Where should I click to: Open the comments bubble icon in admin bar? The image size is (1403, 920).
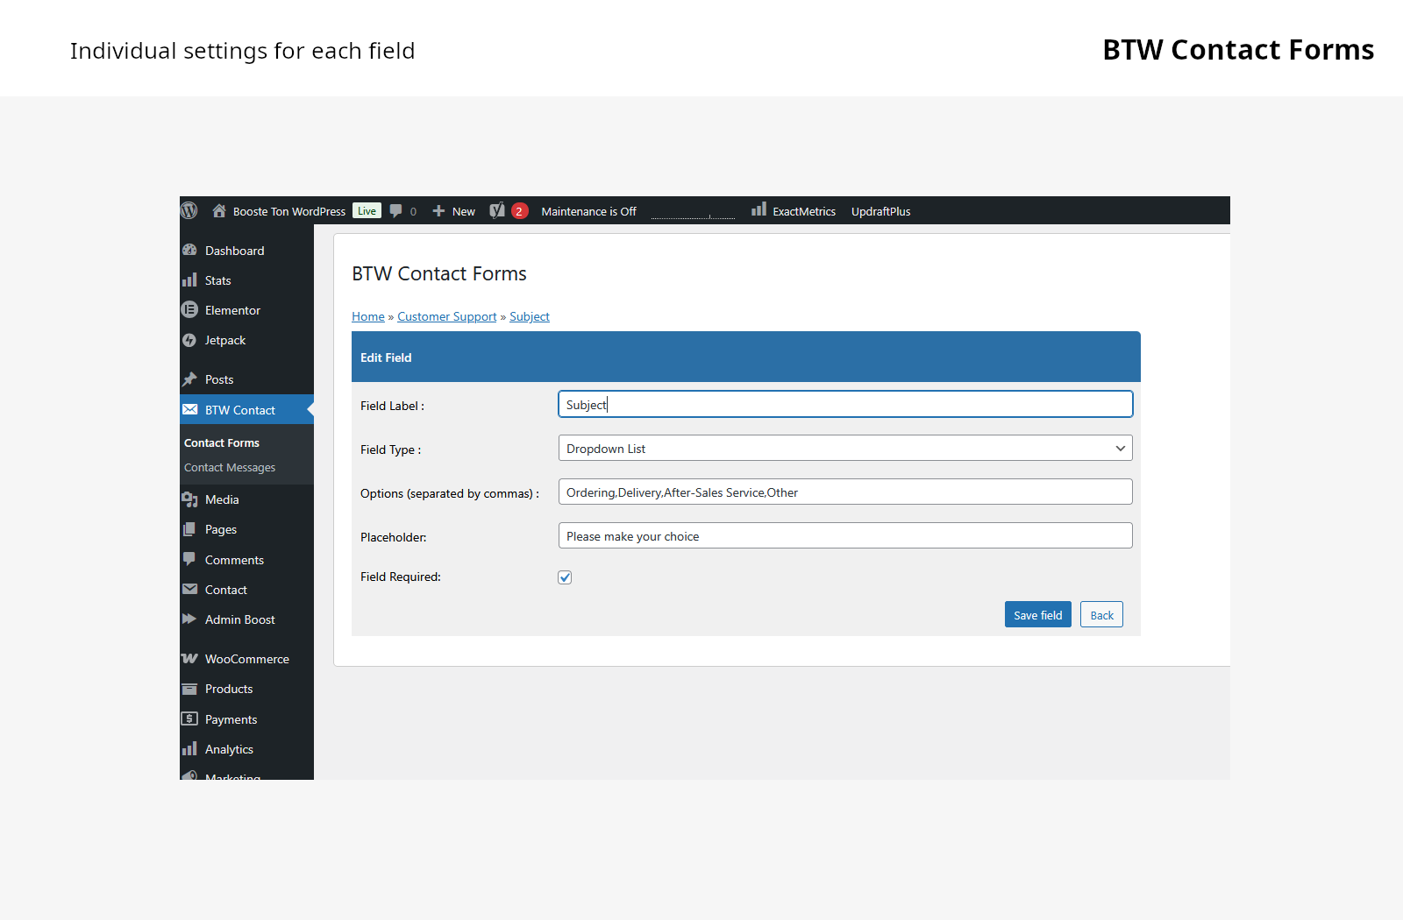pyautogui.click(x=396, y=211)
